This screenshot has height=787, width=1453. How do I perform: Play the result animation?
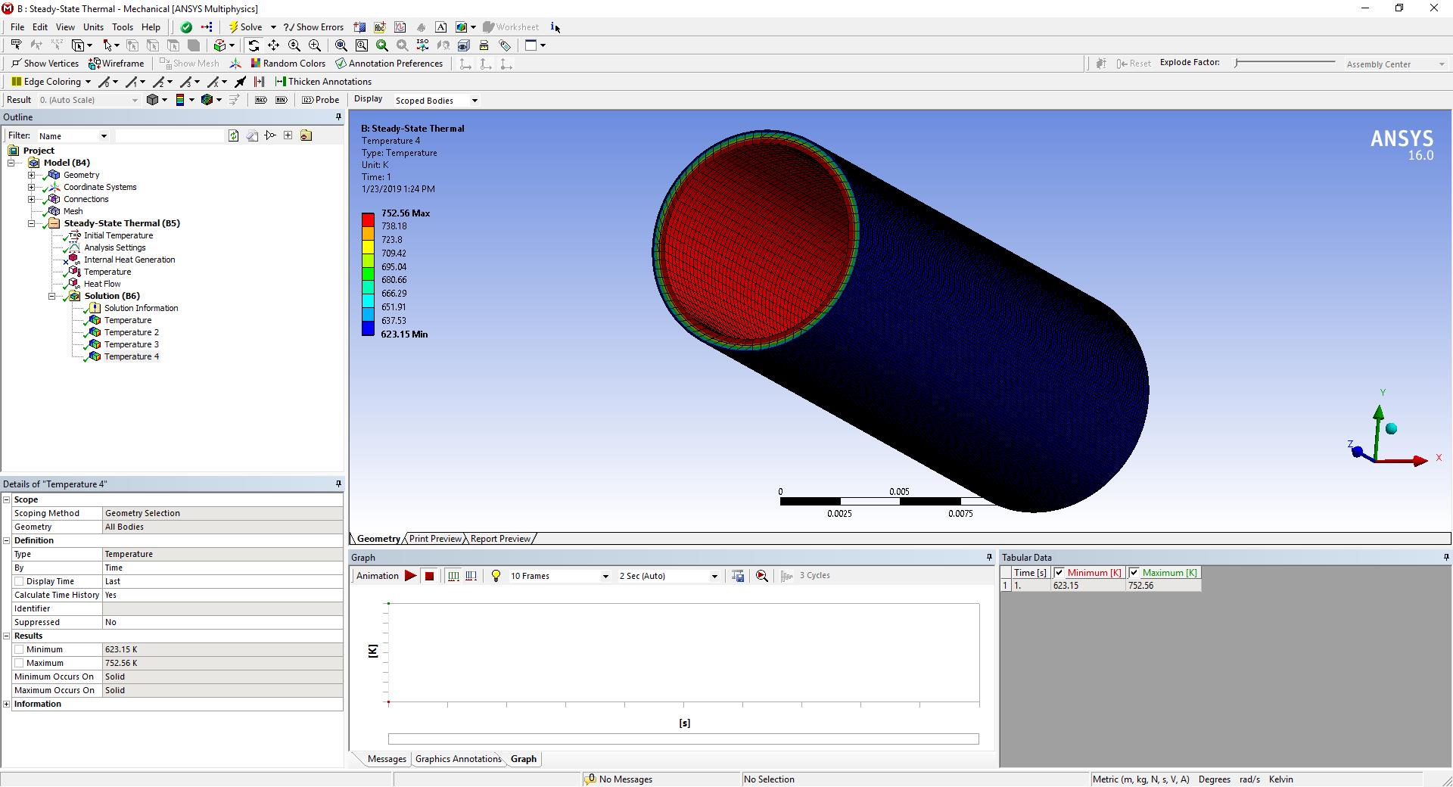[410, 576]
